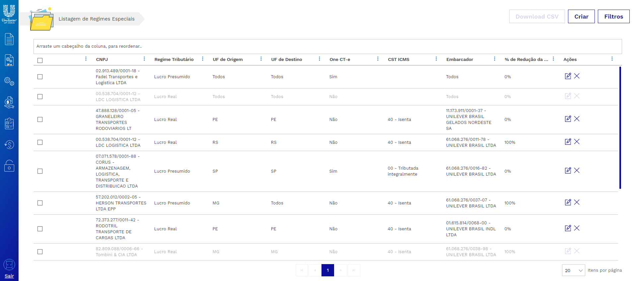Open the money-in-hand sidebar icon
The height and width of the screenshot is (281, 634).
(x=9, y=102)
